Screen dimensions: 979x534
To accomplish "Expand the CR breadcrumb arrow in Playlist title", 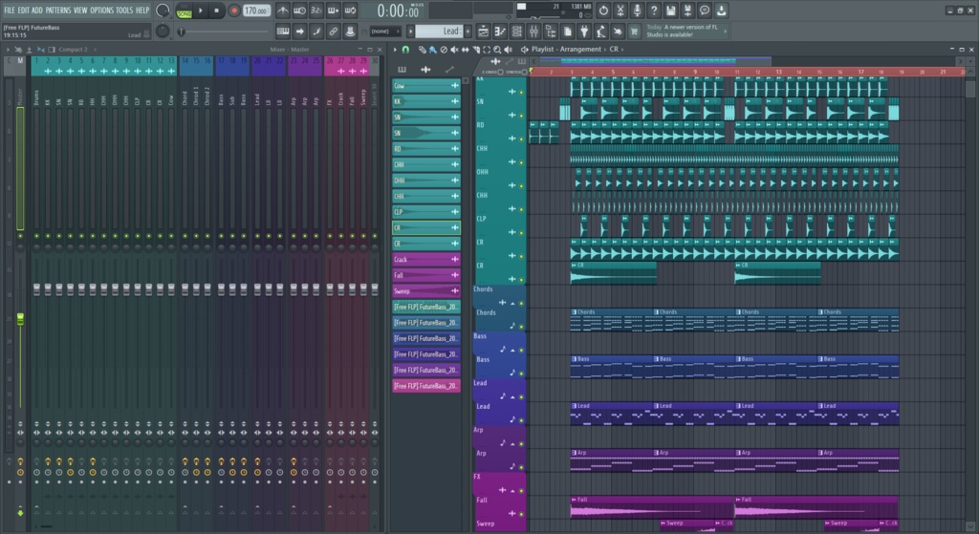I will click(x=621, y=50).
